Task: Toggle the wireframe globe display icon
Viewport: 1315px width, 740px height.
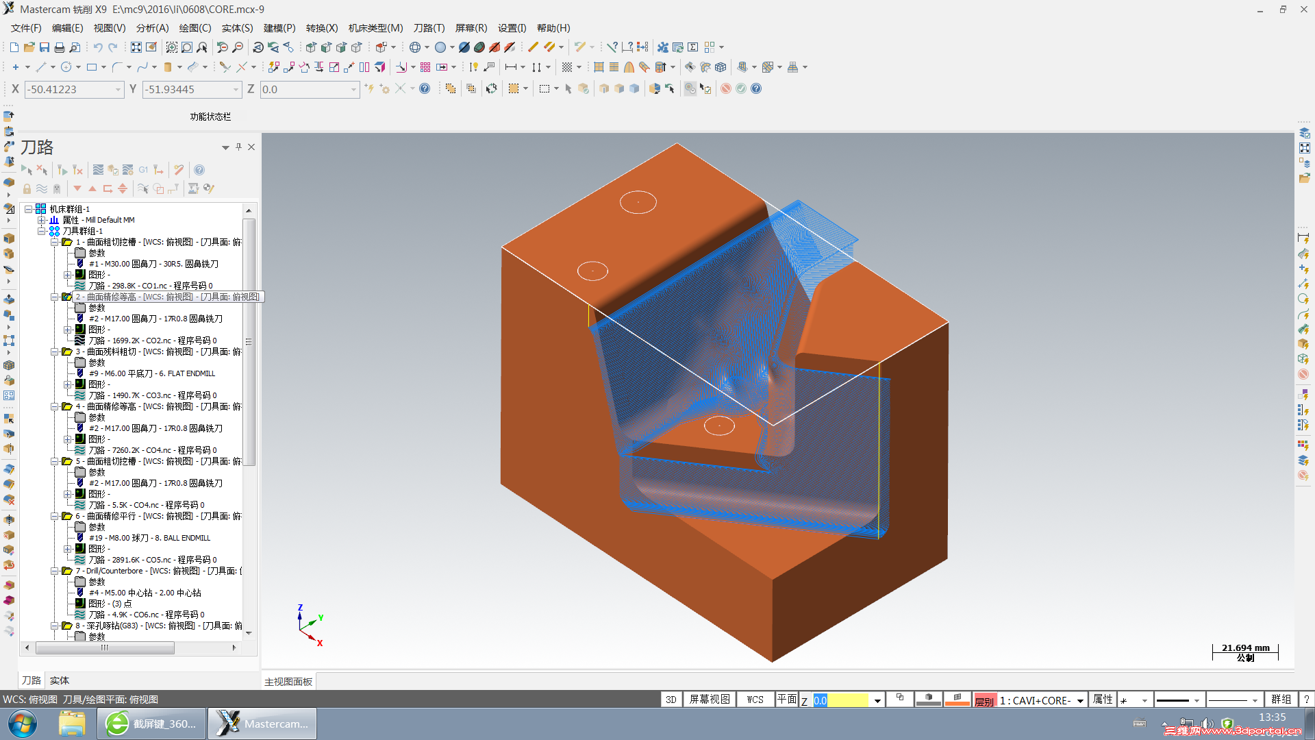Action: [415, 47]
